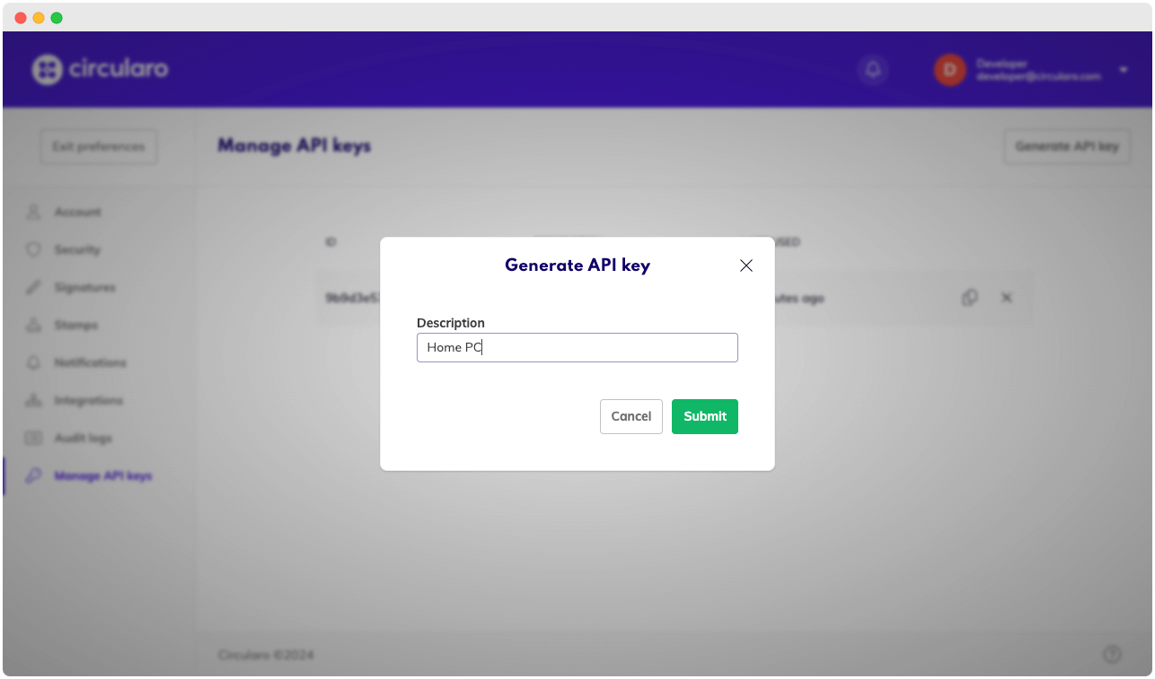Image resolution: width=1155 pixels, height=679 pixels.
Task: Click the Security shield icon
Action: [x=34, y=249]
